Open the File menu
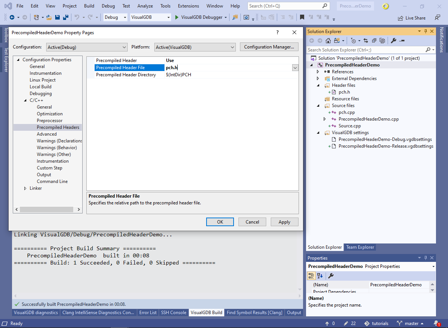The width and height of the screenshot is (448, 328). coord(20,6)
